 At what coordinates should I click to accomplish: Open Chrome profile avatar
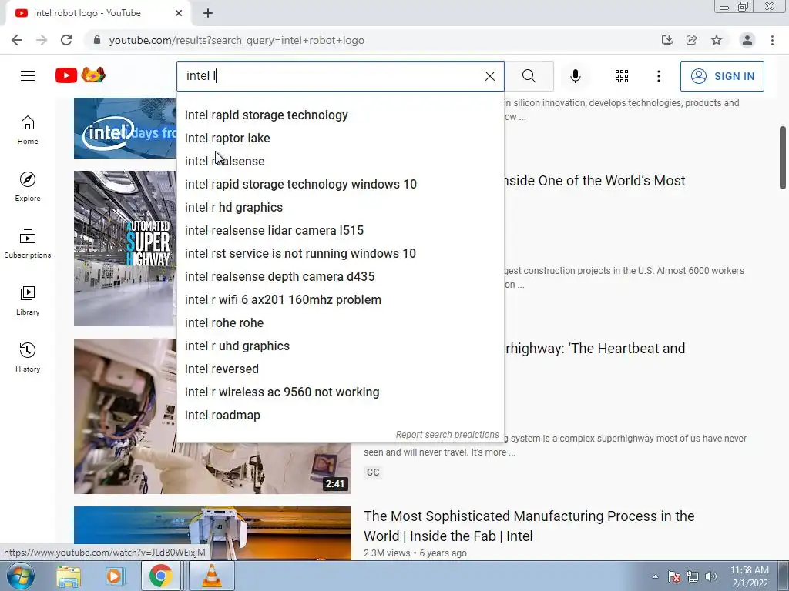[x=747, y=40]
